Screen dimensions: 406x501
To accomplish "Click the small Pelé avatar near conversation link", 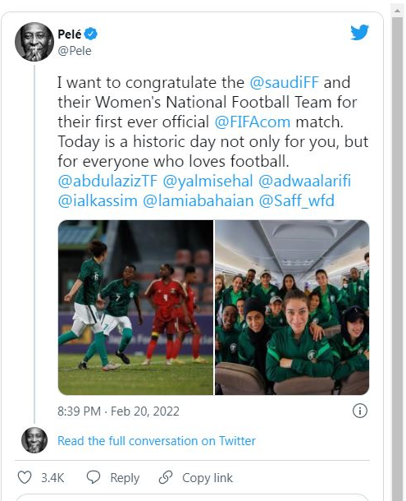I will [x=34, y=440].
